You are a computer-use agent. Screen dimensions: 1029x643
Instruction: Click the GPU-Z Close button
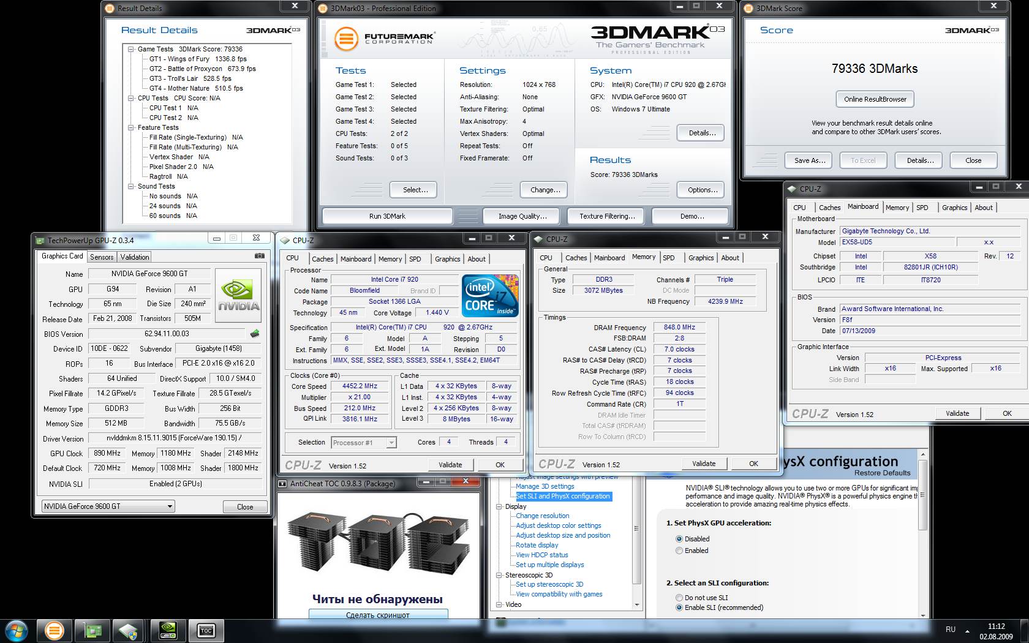[244, 506]
